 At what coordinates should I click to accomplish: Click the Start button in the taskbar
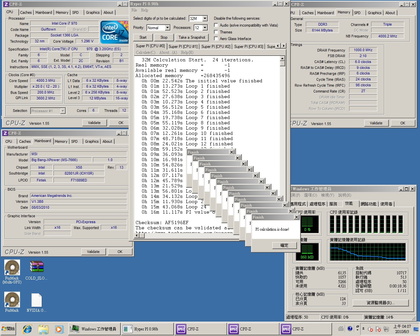[x=9, y=329]
